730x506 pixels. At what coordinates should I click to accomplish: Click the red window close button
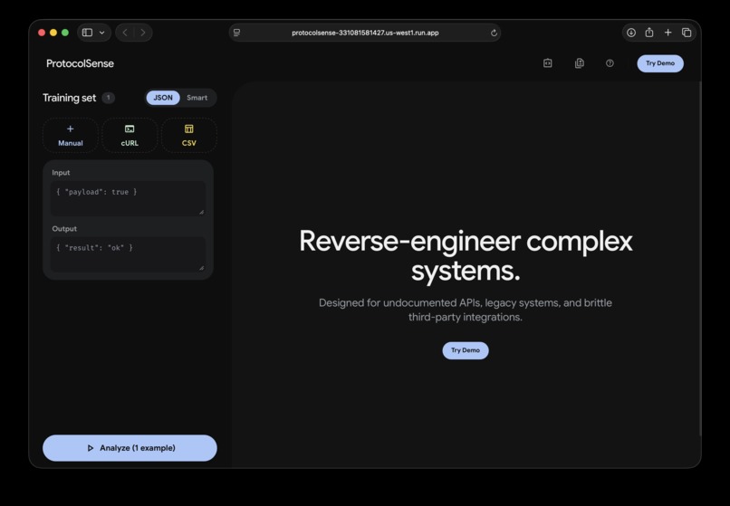[x=42, y=33]
